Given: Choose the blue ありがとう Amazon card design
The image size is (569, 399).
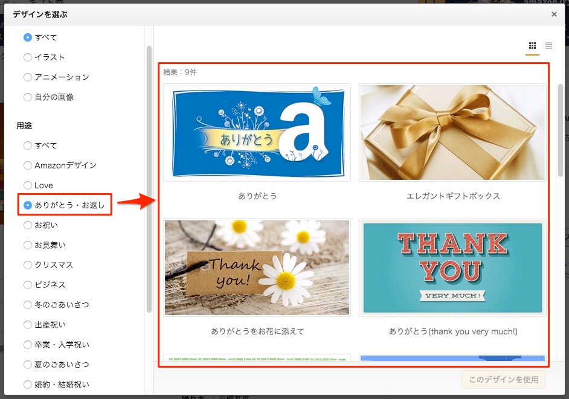Looking at the screenshot, I should coord(257,132).
